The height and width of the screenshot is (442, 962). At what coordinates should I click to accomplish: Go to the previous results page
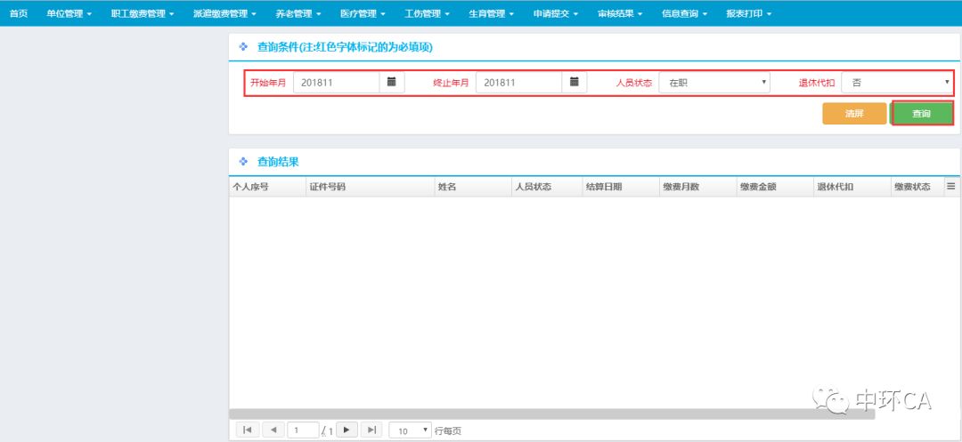(273, 430)
